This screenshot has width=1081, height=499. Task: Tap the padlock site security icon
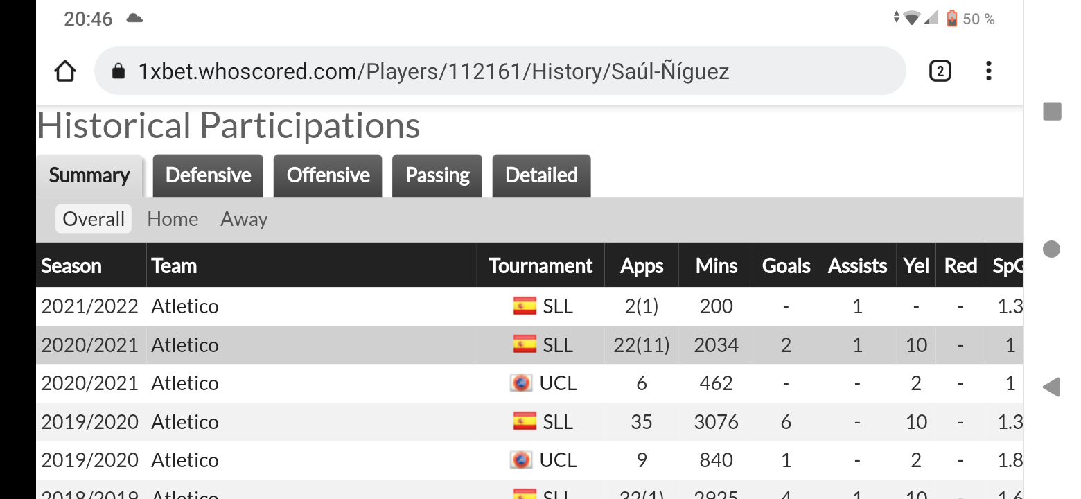click(x=118, y=71)
